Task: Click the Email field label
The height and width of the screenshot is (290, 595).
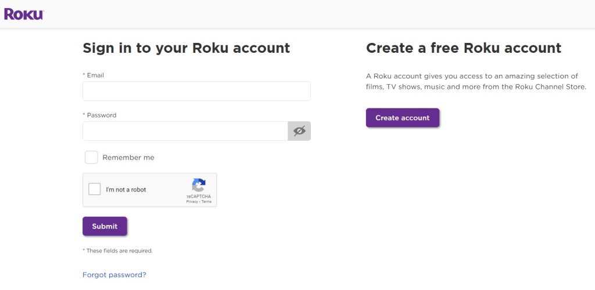Action: tap(94, 75)
